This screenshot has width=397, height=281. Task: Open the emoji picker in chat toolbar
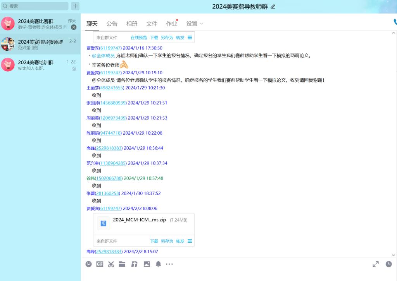coord(89,264)
